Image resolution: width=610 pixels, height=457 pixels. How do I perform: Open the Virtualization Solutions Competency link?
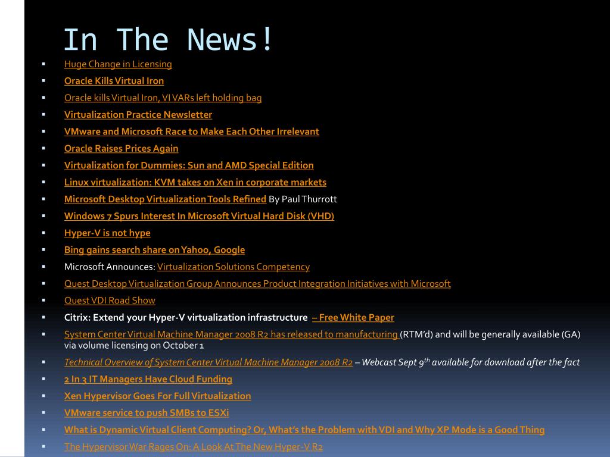tap(234, 267)
